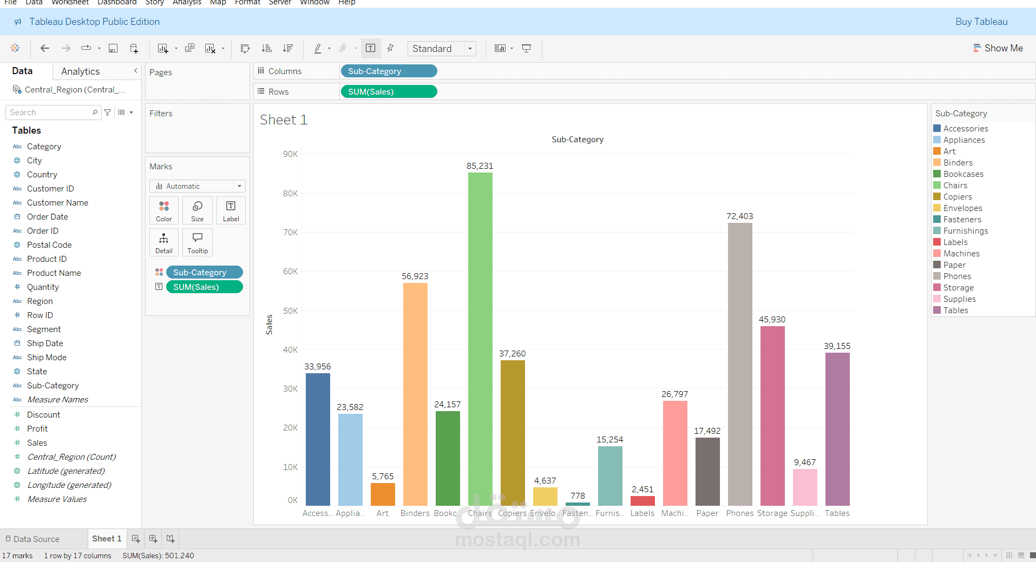
Task: Select SUM(Sales) pill on Rows shelf
Action: (389, 91)
